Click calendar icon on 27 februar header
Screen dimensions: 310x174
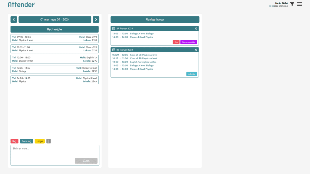[x=114, y=28]
